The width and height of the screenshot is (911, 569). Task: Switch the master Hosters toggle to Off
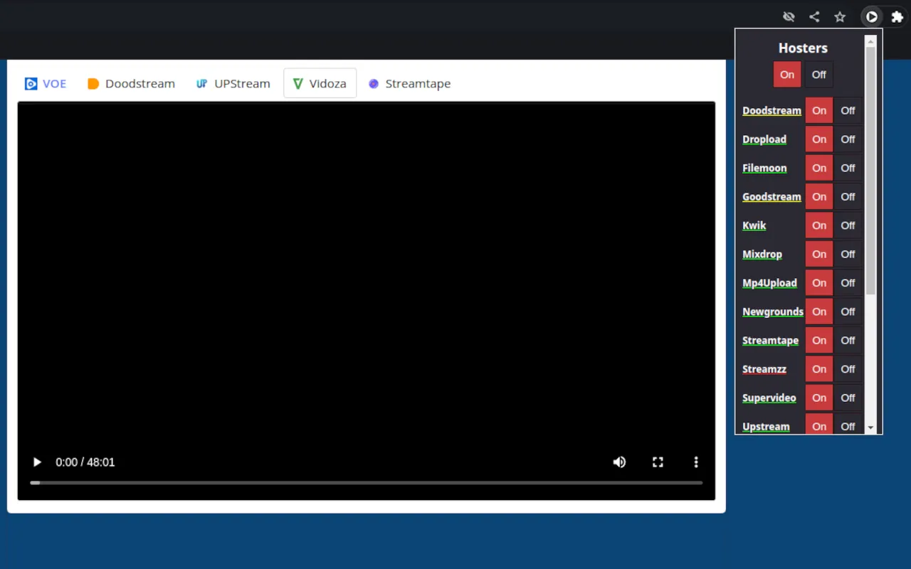coord(818,74)
